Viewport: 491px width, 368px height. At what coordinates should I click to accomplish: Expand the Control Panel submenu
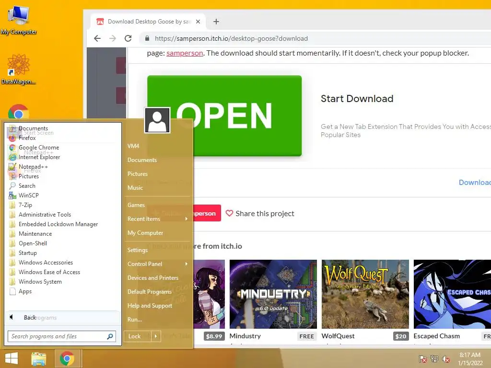pos(157,264)
